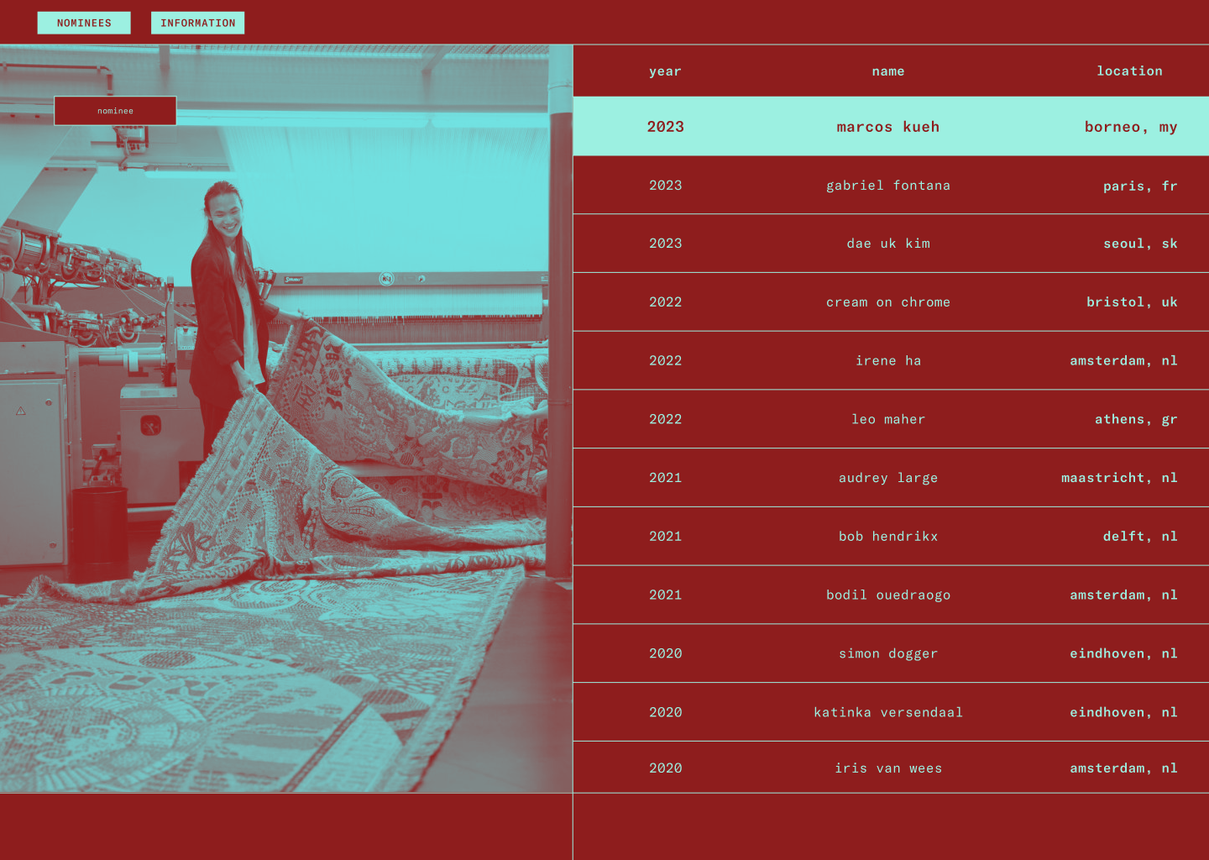Open nominee bodil ouedraogo
1209x860 pixels.
[891, 595]
